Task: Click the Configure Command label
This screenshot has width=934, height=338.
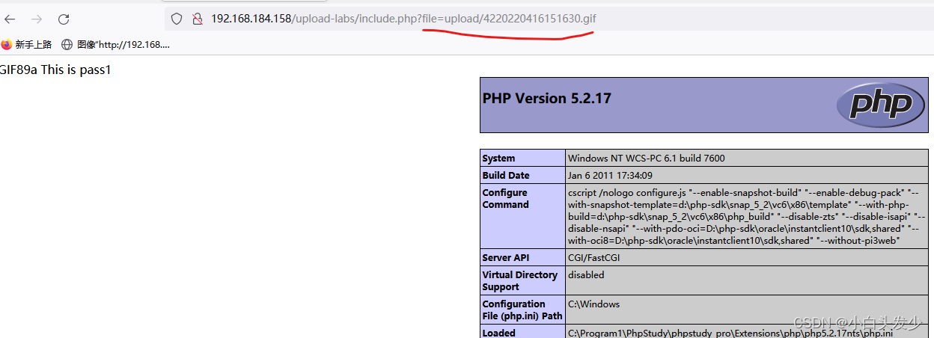Action: (506, 198)
